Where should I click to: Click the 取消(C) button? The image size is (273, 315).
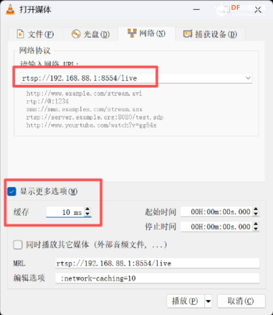pyautogui.click(x=241, y=301)
